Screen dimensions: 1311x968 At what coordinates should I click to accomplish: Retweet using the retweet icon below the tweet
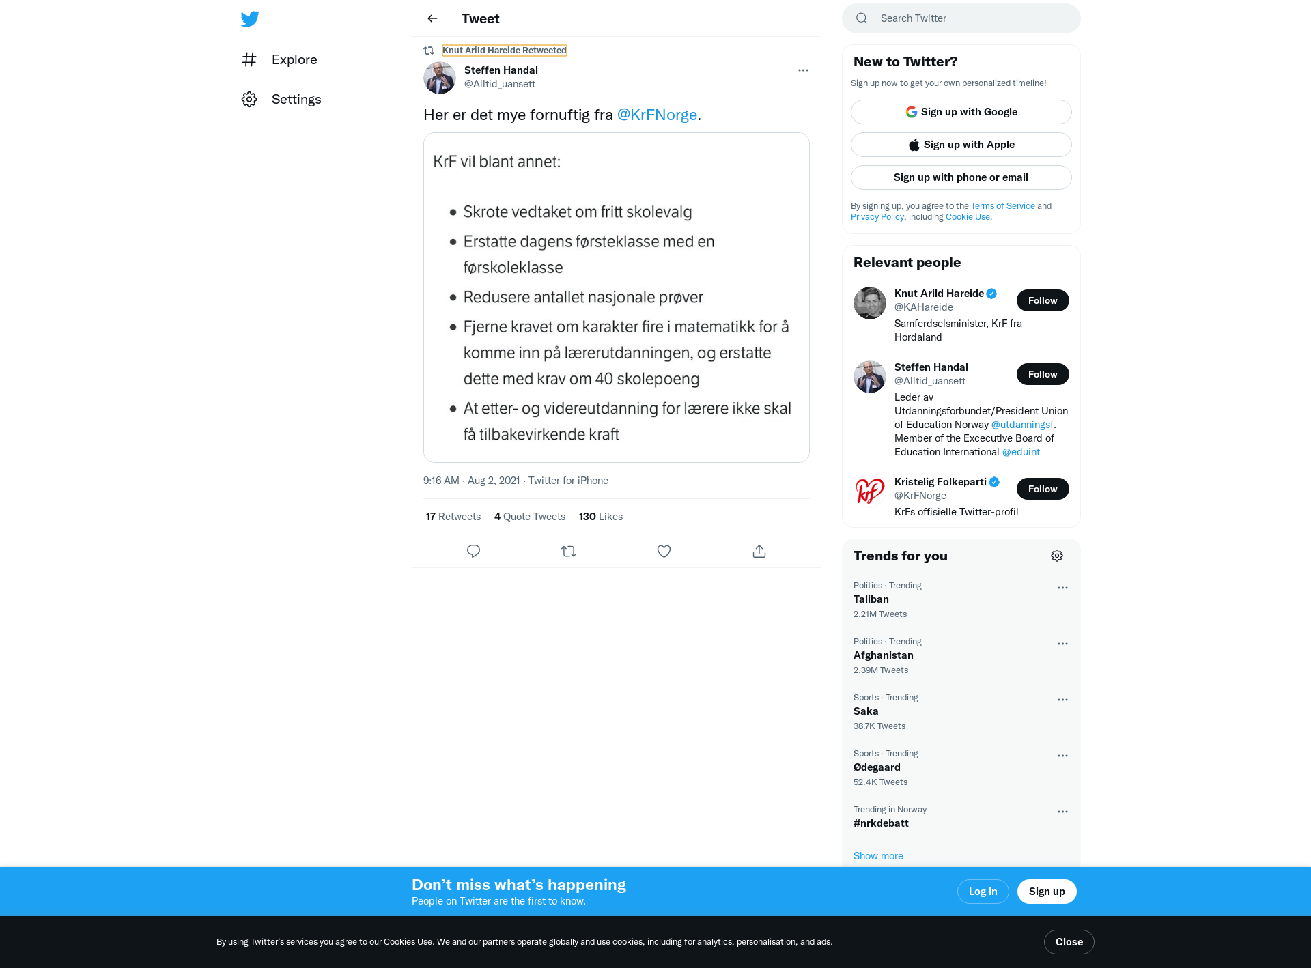pyautogui.click(x=569, y=551)
